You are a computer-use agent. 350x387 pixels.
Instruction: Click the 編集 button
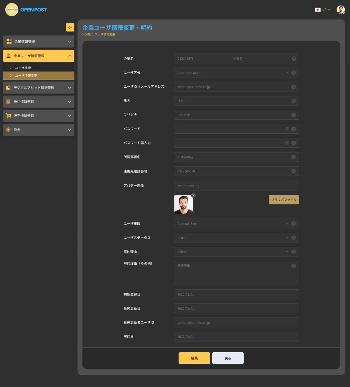pos(194,358)
